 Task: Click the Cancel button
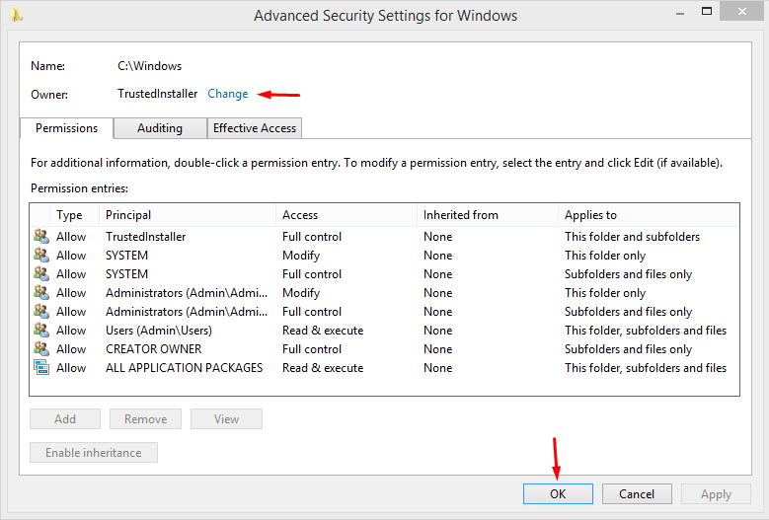tap(637, 494)
